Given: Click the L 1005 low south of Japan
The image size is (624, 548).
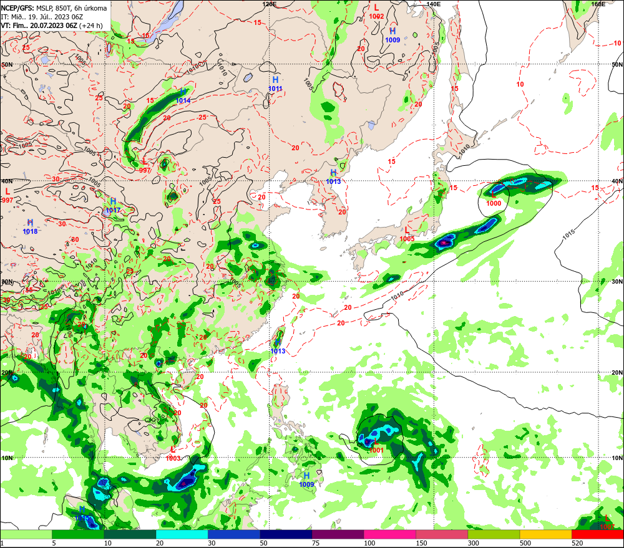Looking at the screenshot, I should tap(407, 234).
